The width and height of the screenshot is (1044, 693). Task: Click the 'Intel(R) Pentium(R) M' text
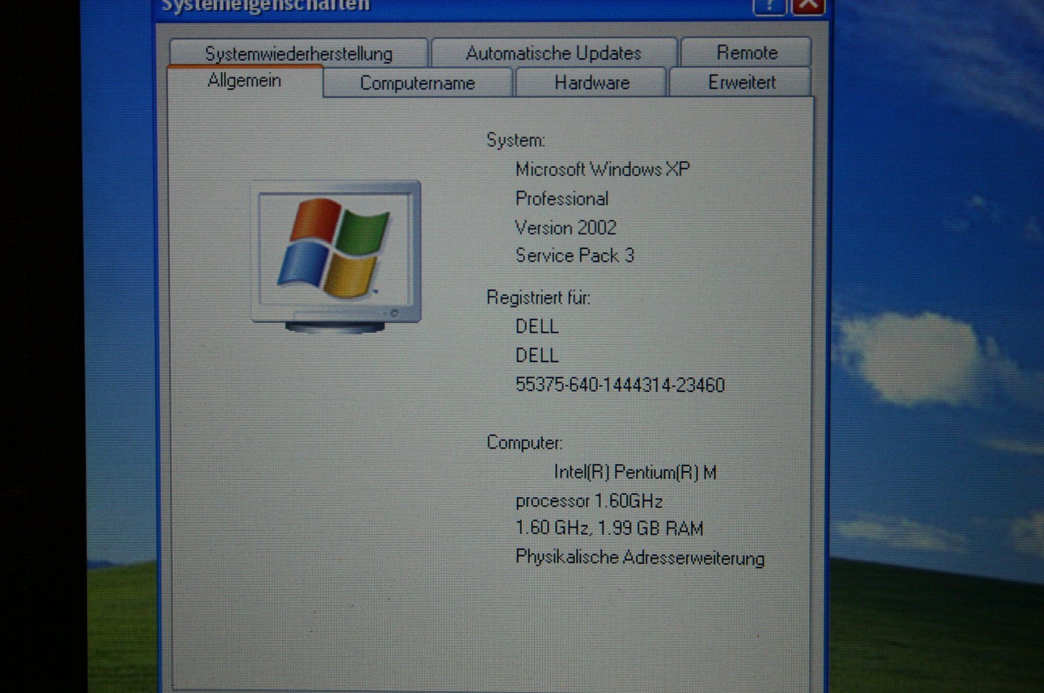(x=636, y=473)
